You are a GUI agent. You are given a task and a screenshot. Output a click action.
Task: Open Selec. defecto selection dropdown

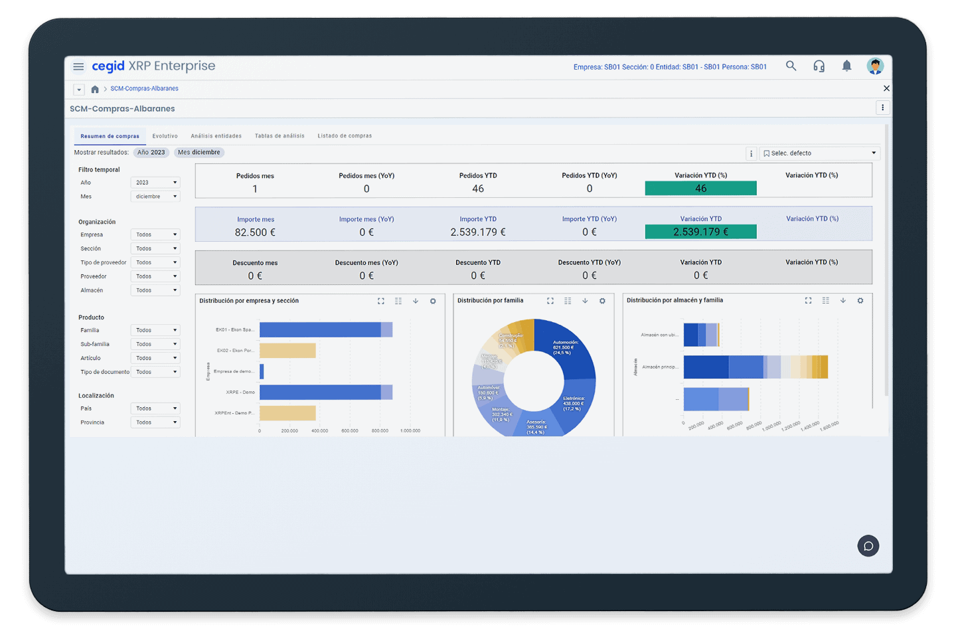[x=820, y=153]
